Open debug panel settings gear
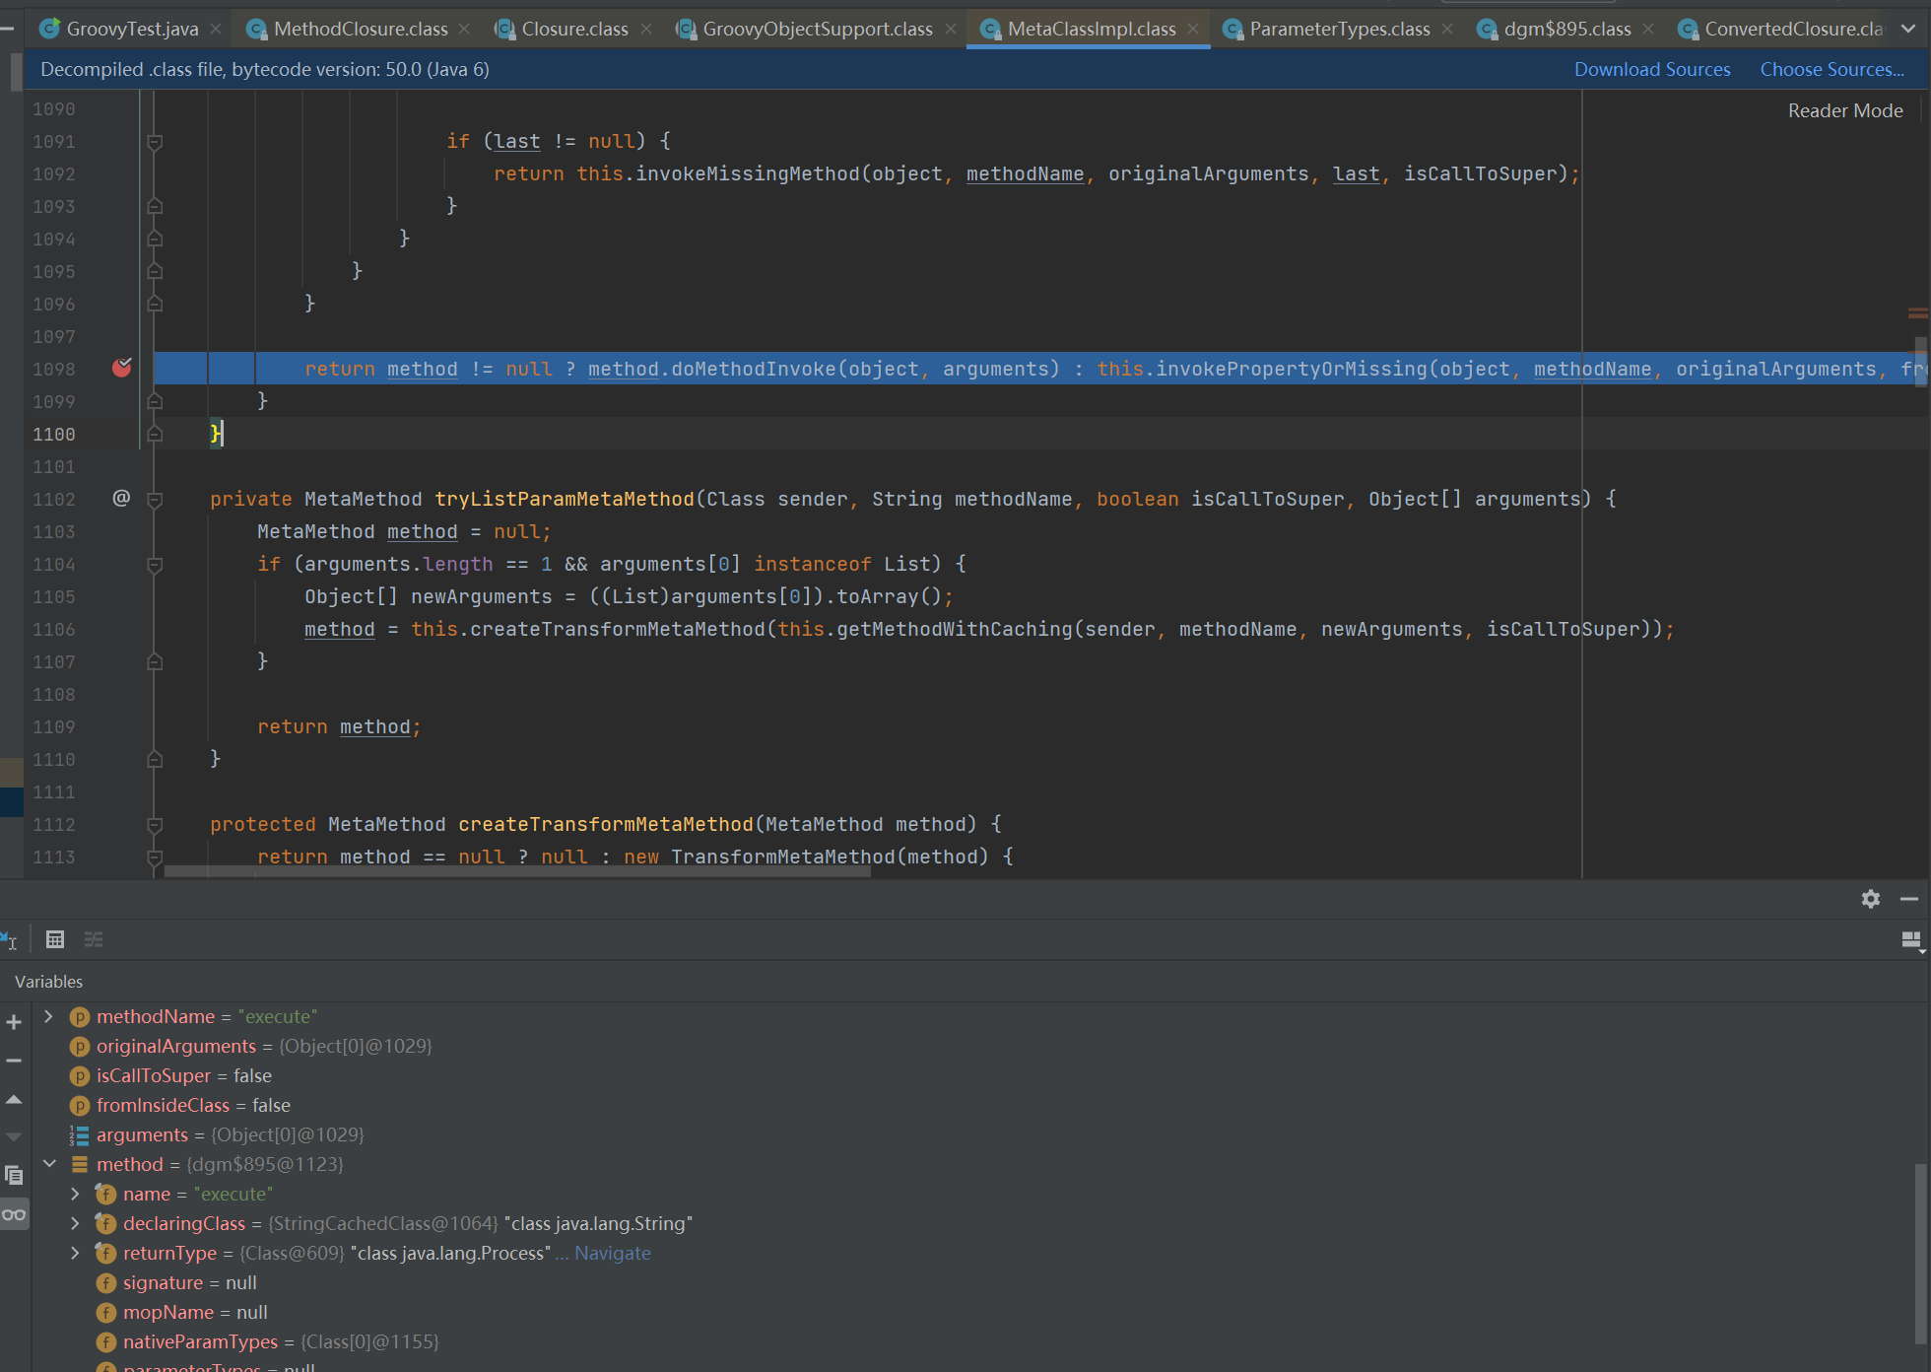The width and height of the screenshot is (1931, 1372). coord(1870,899)
